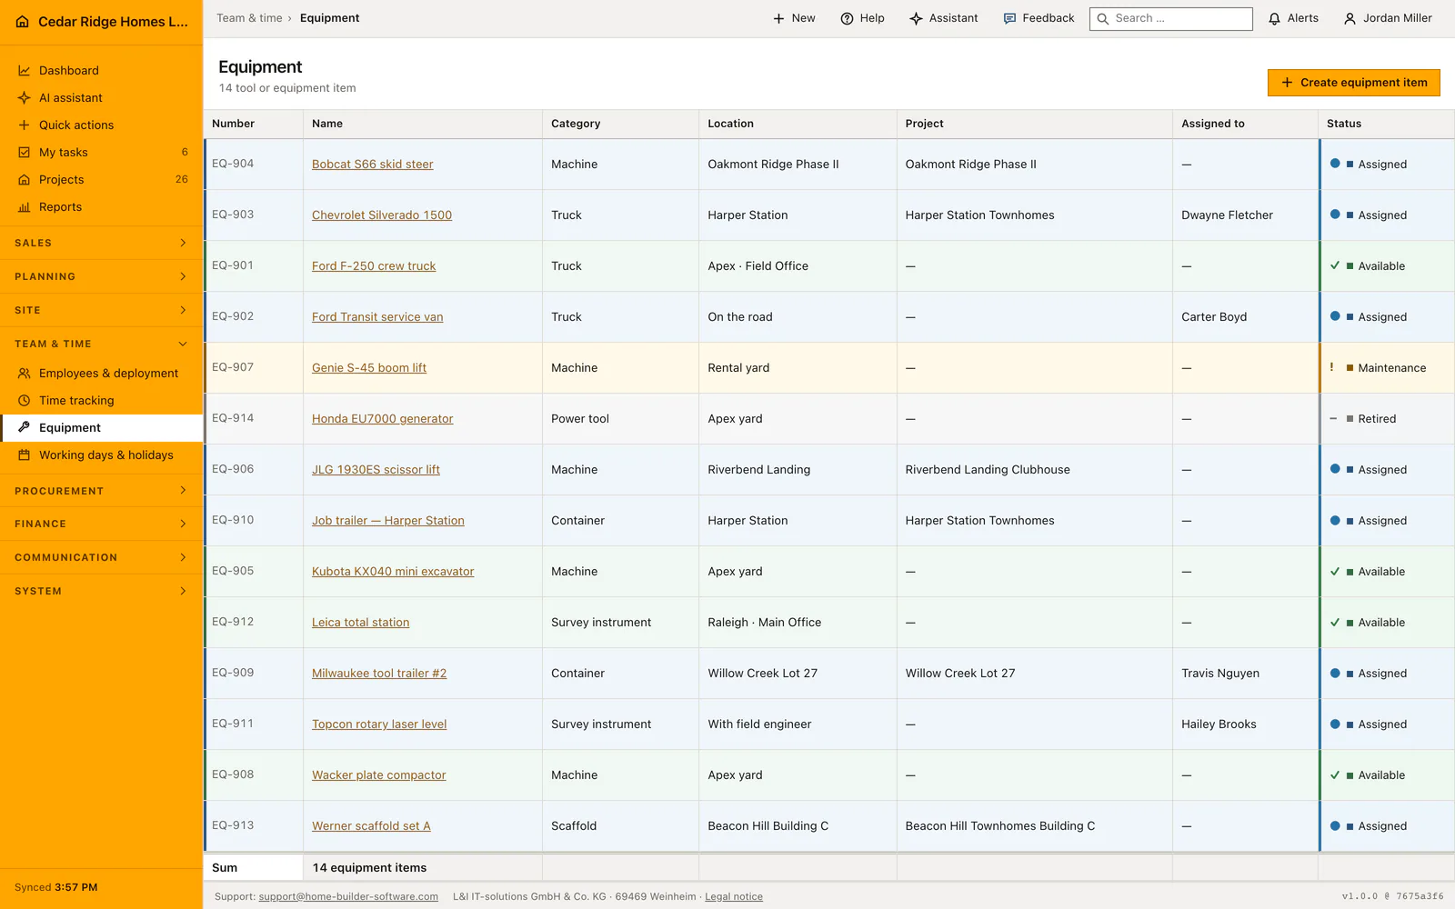1455x909 pixels.
Task: Expand the Communication section
Action: pos(101,557)
